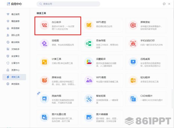The image size is (174, 128).
Task: Select 其他服务 in the left sidebar
Action: click(x=15, y=84)
